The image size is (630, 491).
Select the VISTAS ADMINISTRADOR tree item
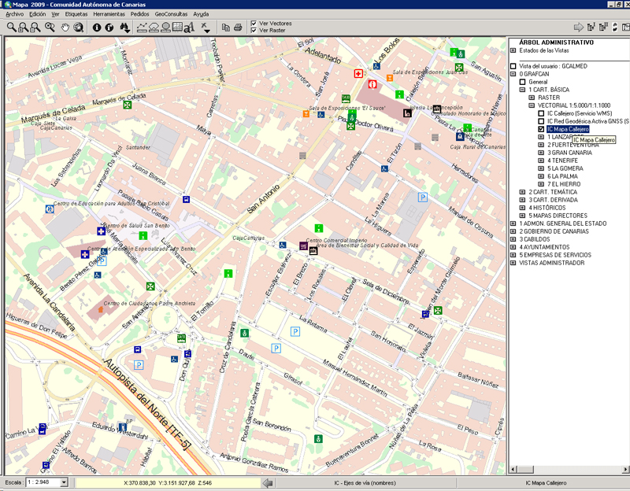point(552,263)
